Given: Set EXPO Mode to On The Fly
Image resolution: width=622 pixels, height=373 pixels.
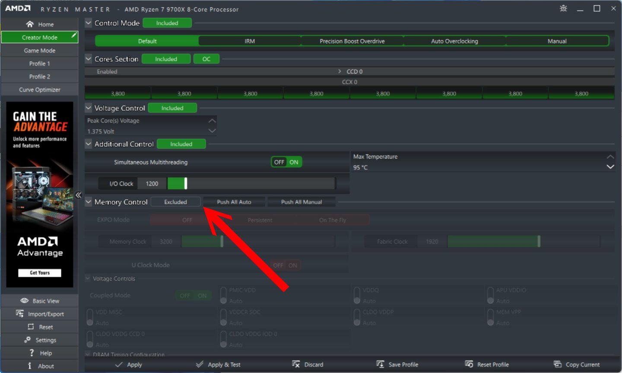Looking at the screenshot, I should coord(333,220).
